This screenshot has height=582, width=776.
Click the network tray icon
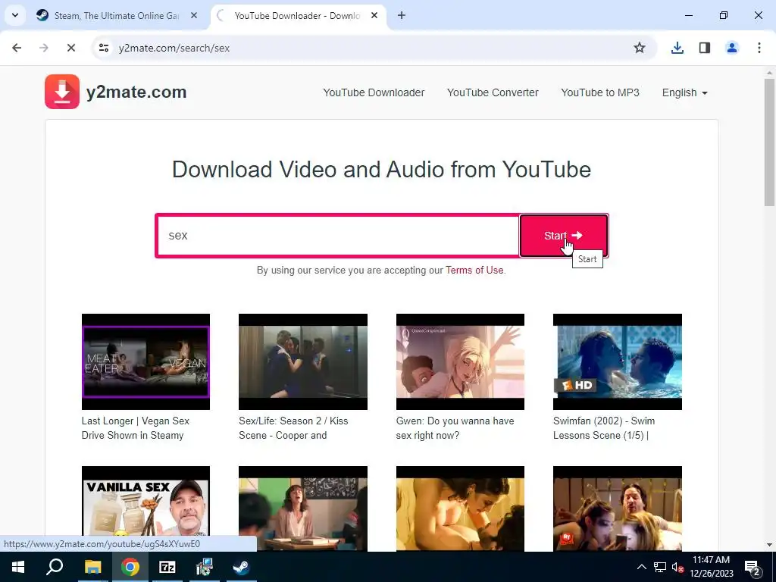coord(660,567)
